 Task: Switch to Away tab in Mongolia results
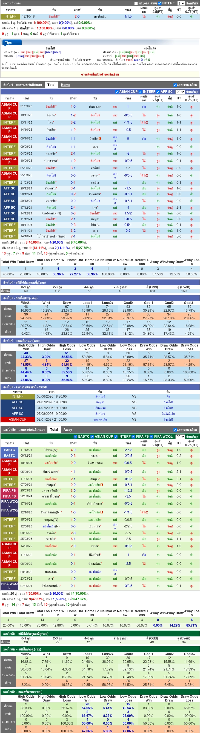point(68,430)
